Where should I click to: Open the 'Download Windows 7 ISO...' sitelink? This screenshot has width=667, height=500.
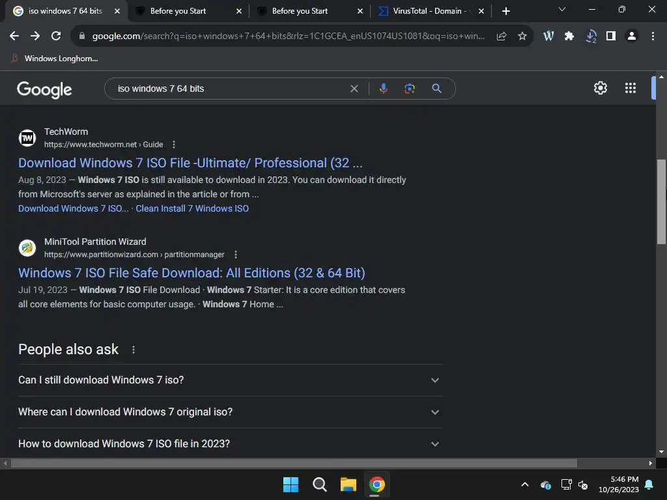73,208
